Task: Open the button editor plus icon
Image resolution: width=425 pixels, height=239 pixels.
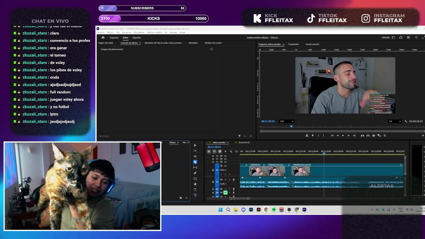Action: pos(423,135)
